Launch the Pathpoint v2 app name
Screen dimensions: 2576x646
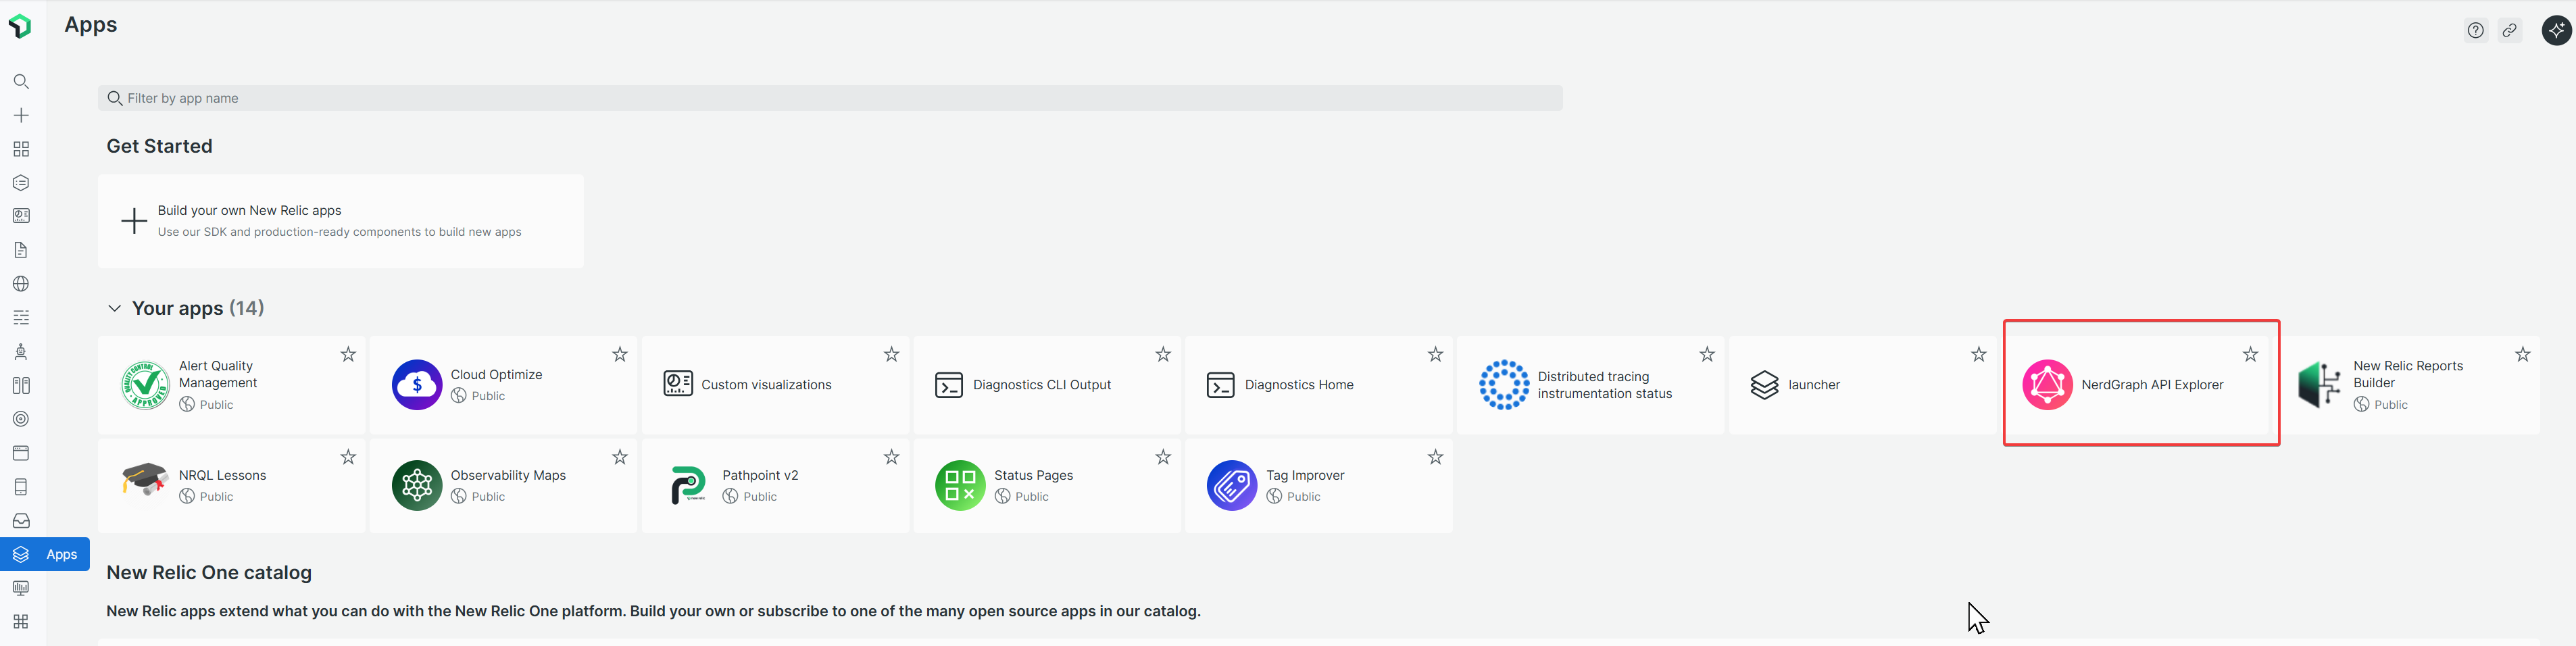click(x=760, y=475)
